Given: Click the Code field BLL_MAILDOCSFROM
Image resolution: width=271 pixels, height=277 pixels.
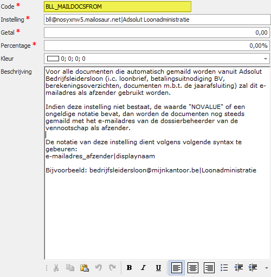Looking at the screenshot, I should coord(118,7).
